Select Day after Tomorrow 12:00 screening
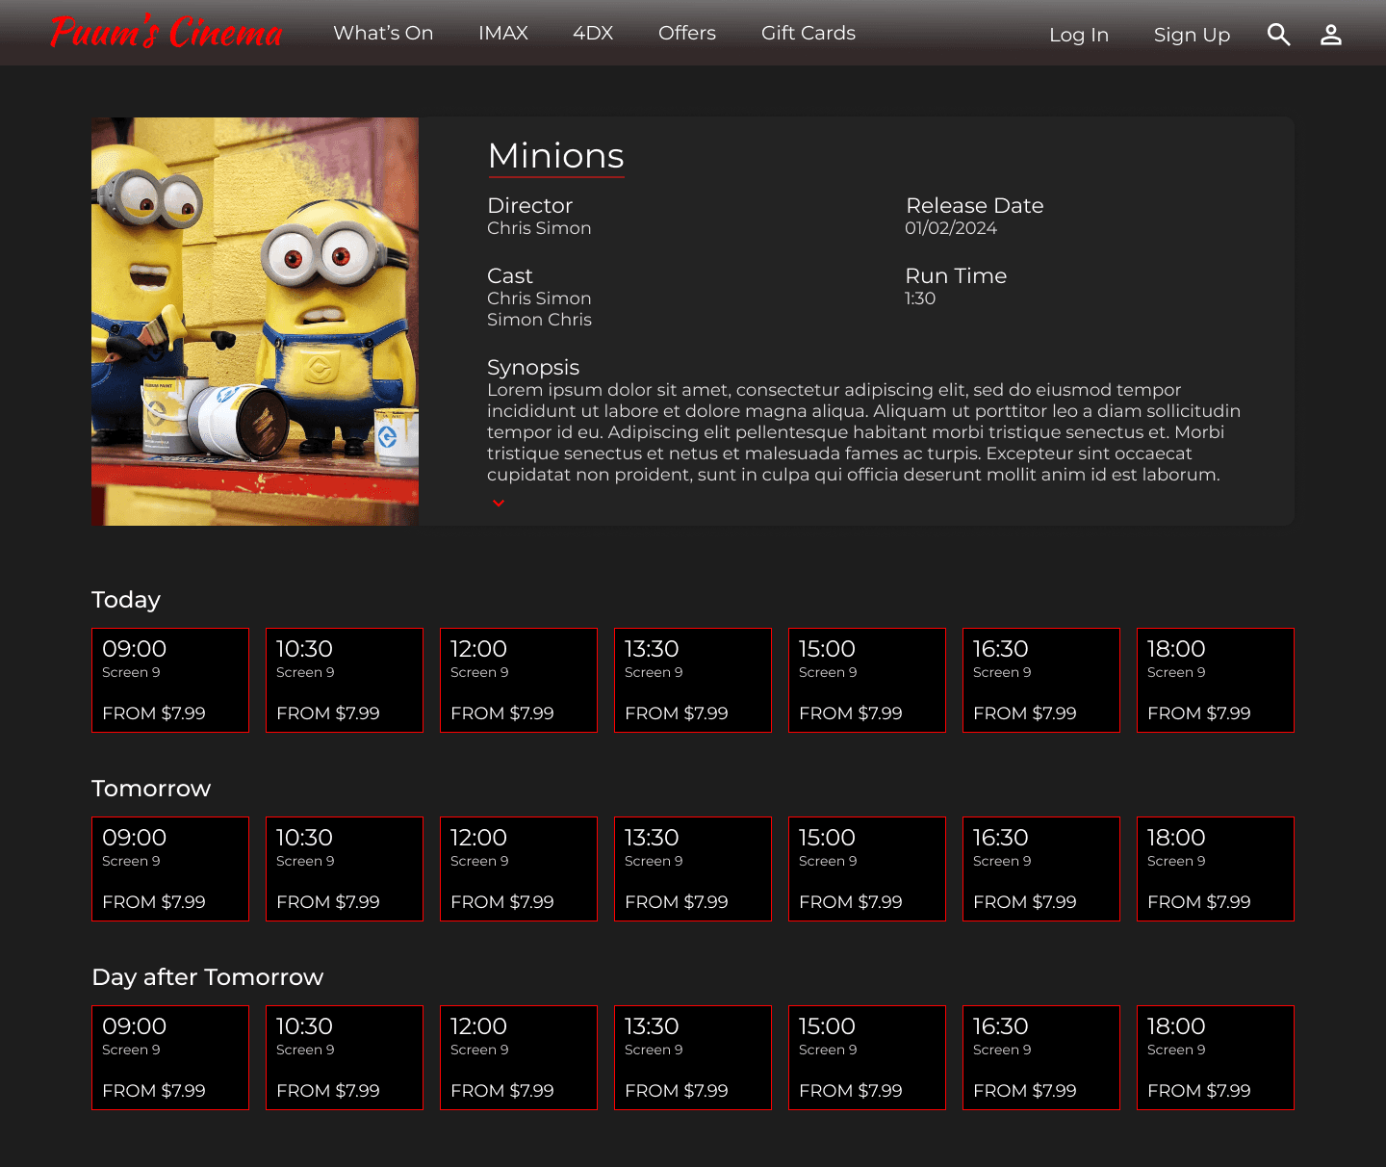 [519, 1058]
